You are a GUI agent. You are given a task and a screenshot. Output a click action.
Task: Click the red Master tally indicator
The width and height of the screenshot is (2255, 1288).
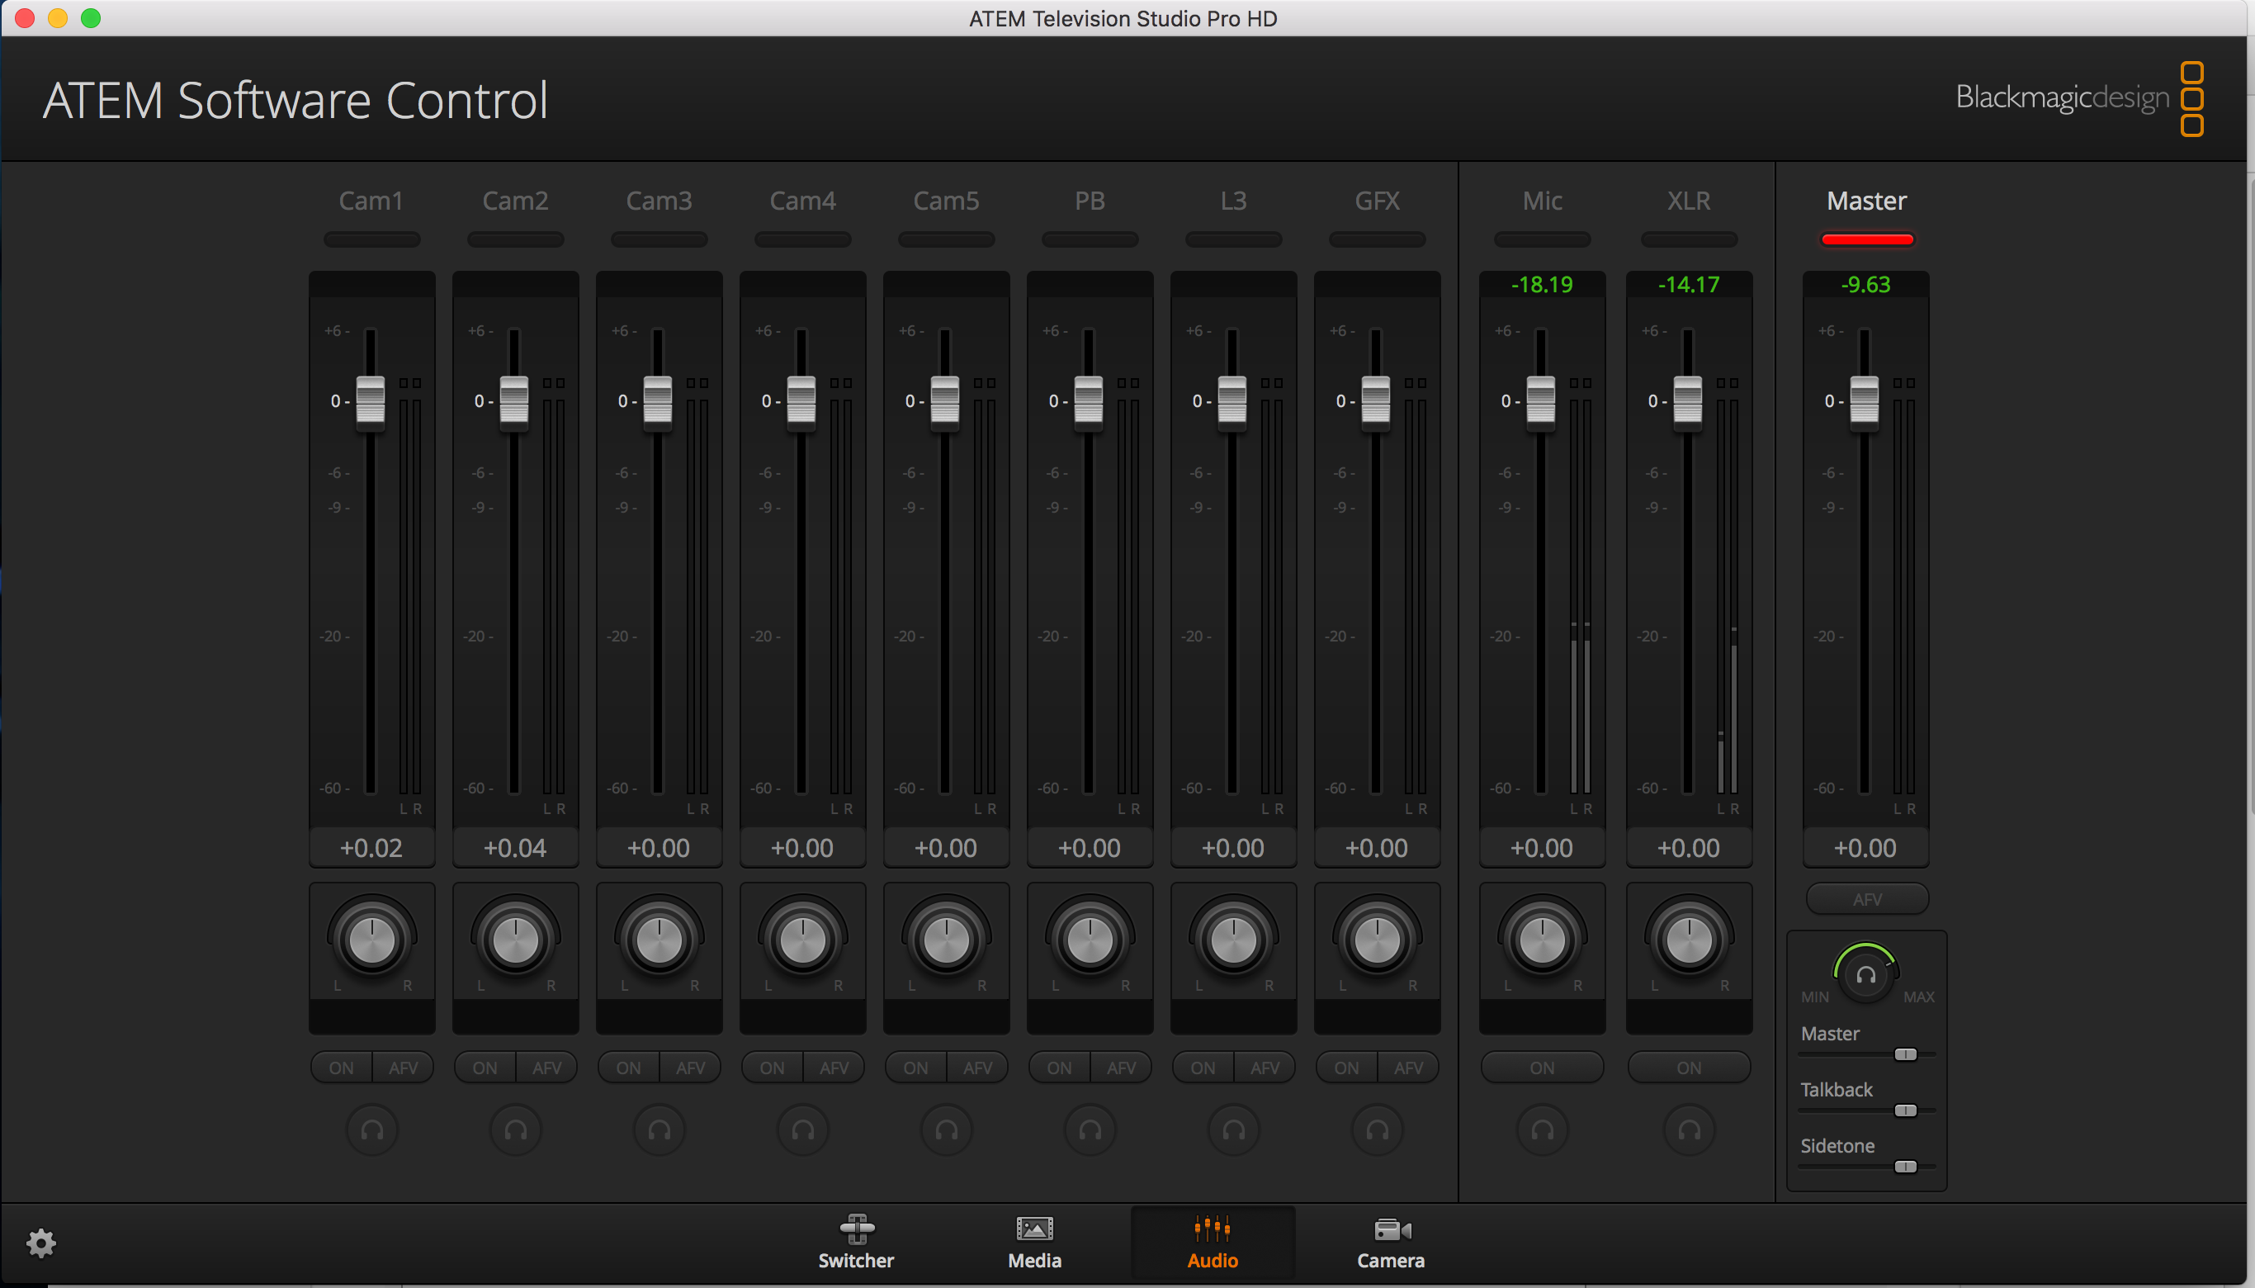click(1867, 239)
